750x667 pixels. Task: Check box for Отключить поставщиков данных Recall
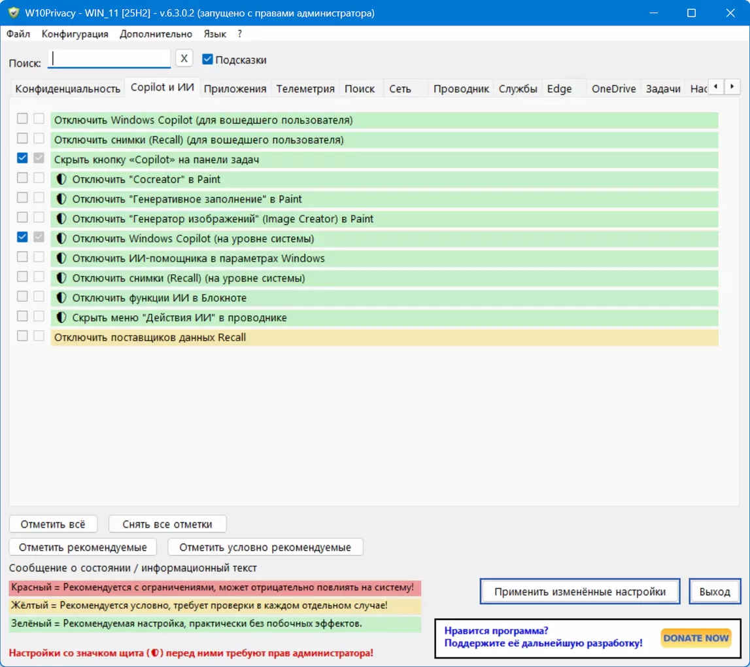pyautogui.click(x=22, y=336)
